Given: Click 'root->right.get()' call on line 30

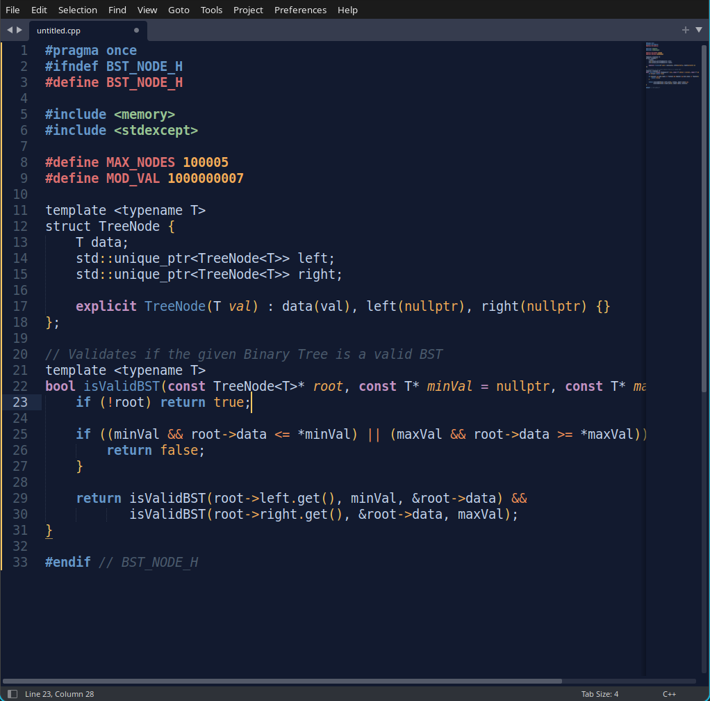Looking at the screenshot, I should [278, 514].
